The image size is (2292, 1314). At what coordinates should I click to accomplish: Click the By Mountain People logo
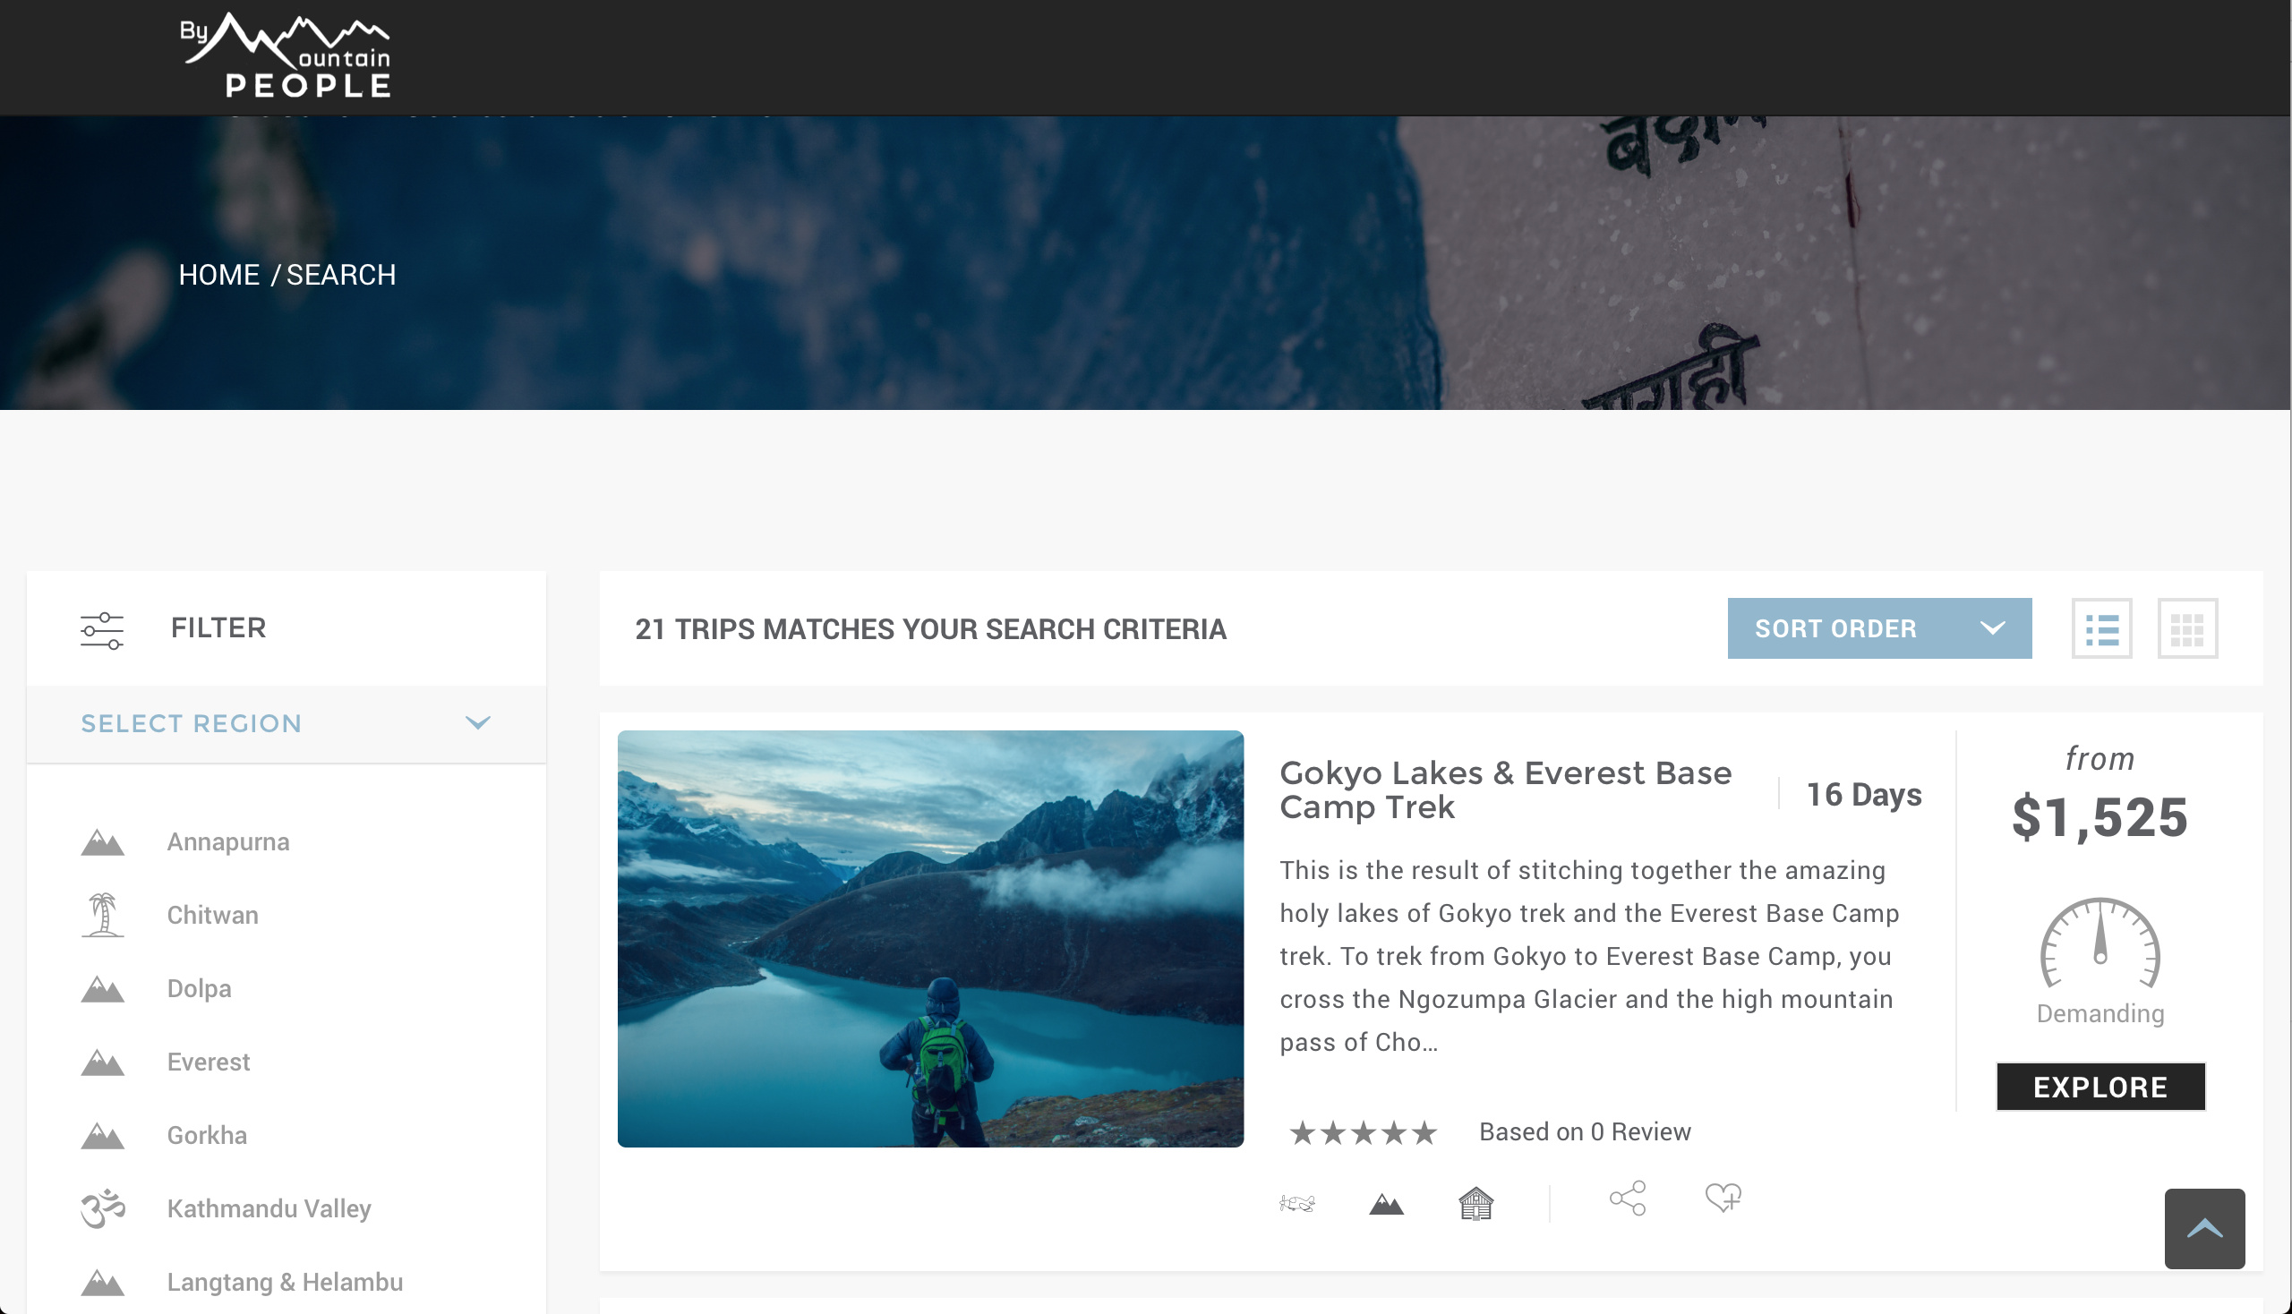[x=286, y=56]
